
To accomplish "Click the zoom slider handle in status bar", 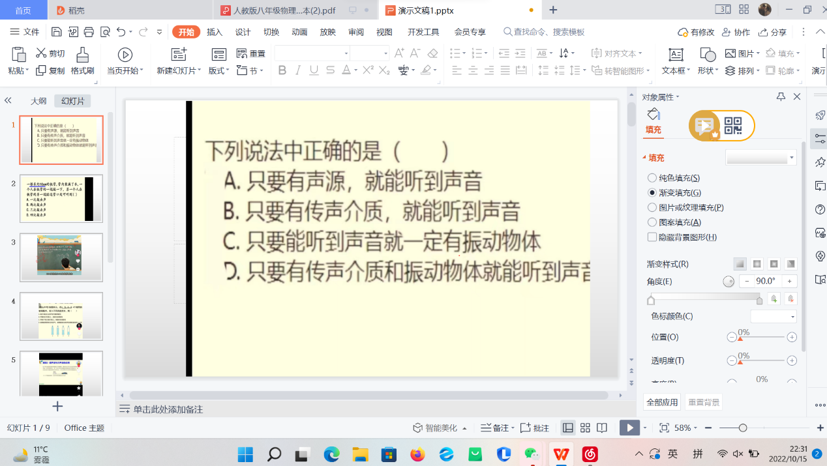I will point(743,428).
